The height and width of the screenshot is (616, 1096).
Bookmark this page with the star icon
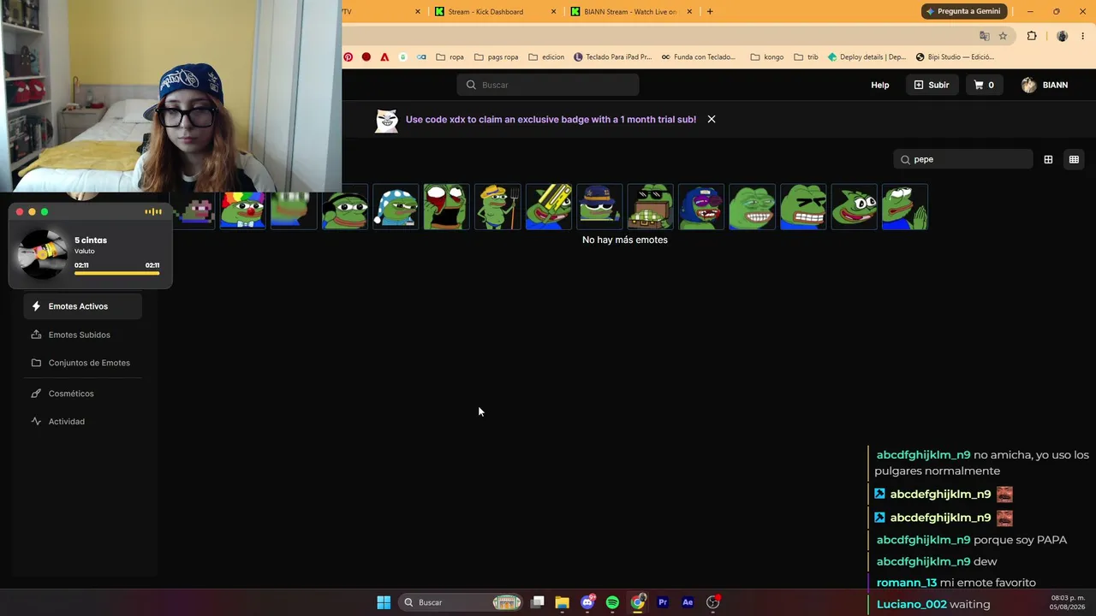pyautogui.click(x=1003, y=36)
